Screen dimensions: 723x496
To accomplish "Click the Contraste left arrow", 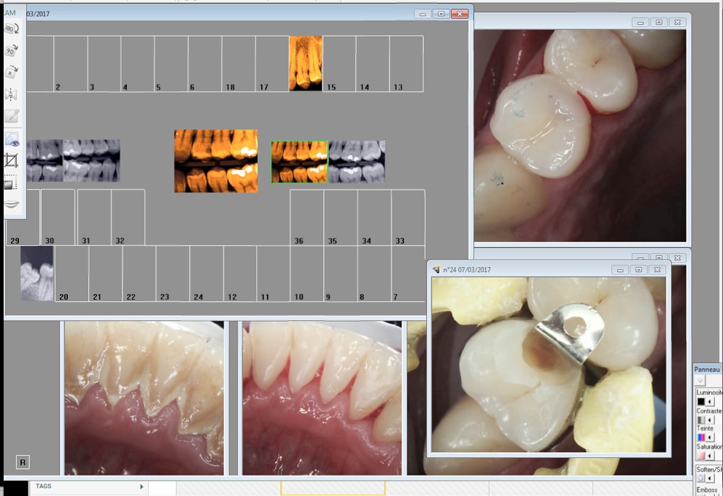I will pyautogui.click(x=711, y=420).
